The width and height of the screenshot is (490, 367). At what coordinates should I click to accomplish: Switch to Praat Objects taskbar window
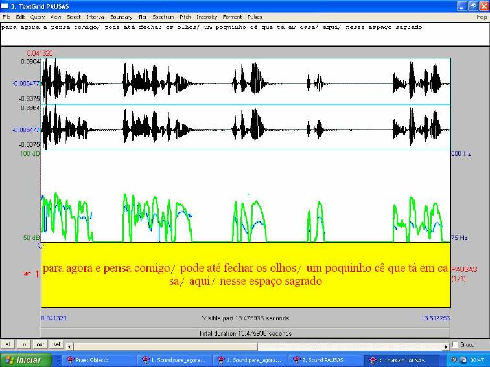click(x=99, y=360)
